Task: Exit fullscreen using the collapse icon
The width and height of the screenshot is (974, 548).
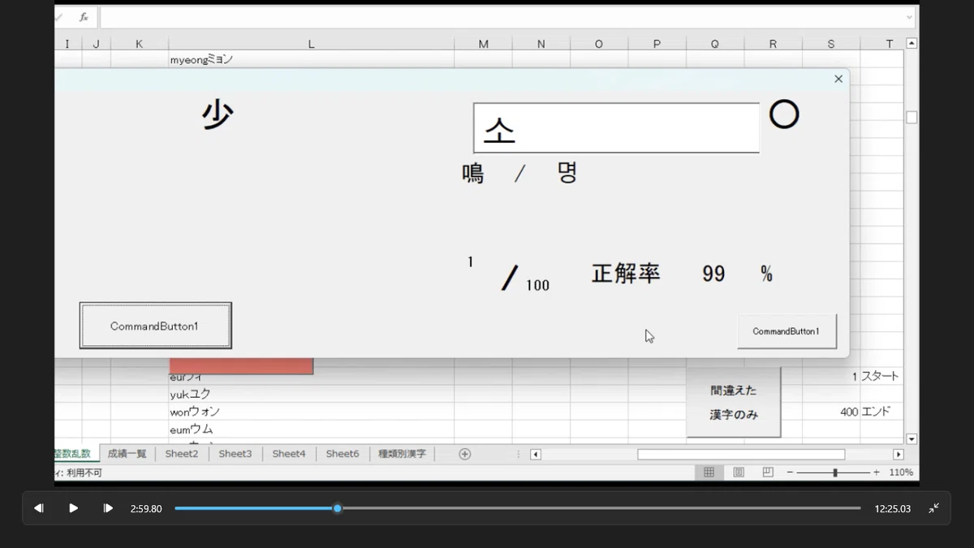Action: point(934,508)
